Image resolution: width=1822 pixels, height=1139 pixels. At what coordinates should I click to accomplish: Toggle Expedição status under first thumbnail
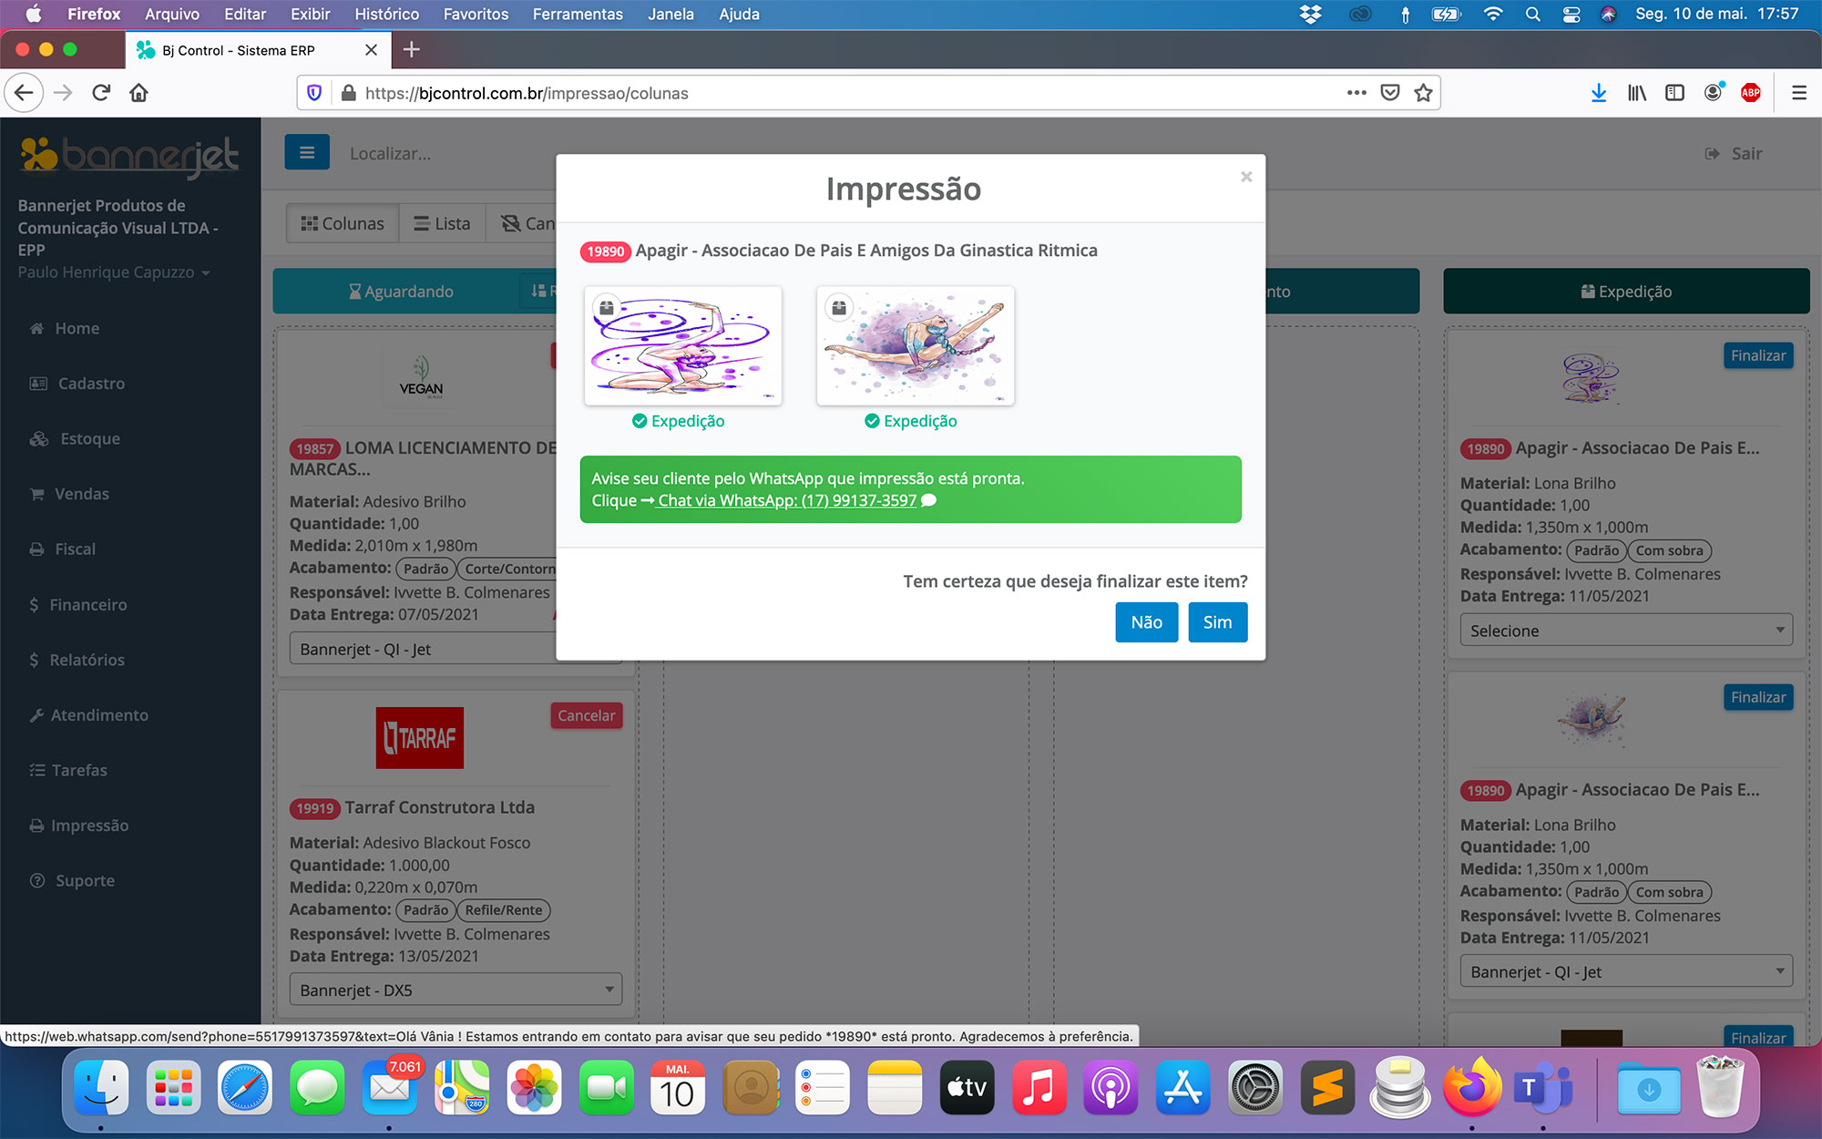coord(679,421)
